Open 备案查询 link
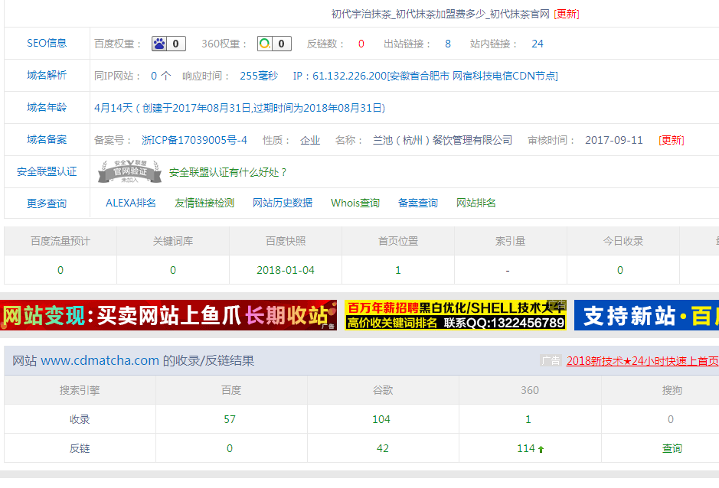 (418, 203)
